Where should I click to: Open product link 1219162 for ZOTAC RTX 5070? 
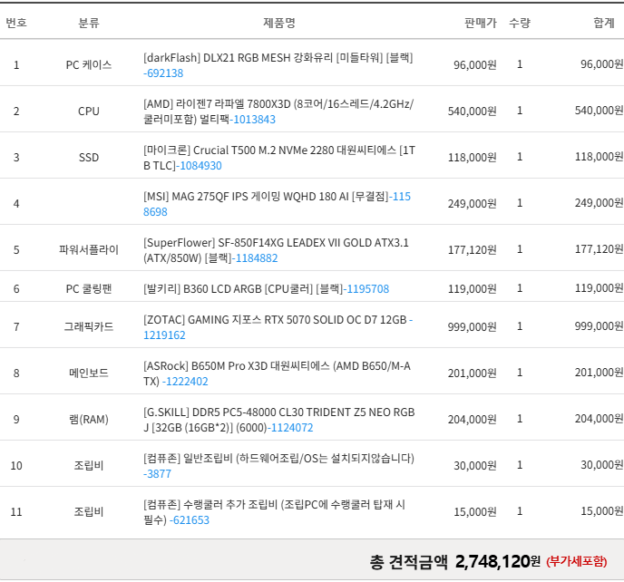coord(164,335)
